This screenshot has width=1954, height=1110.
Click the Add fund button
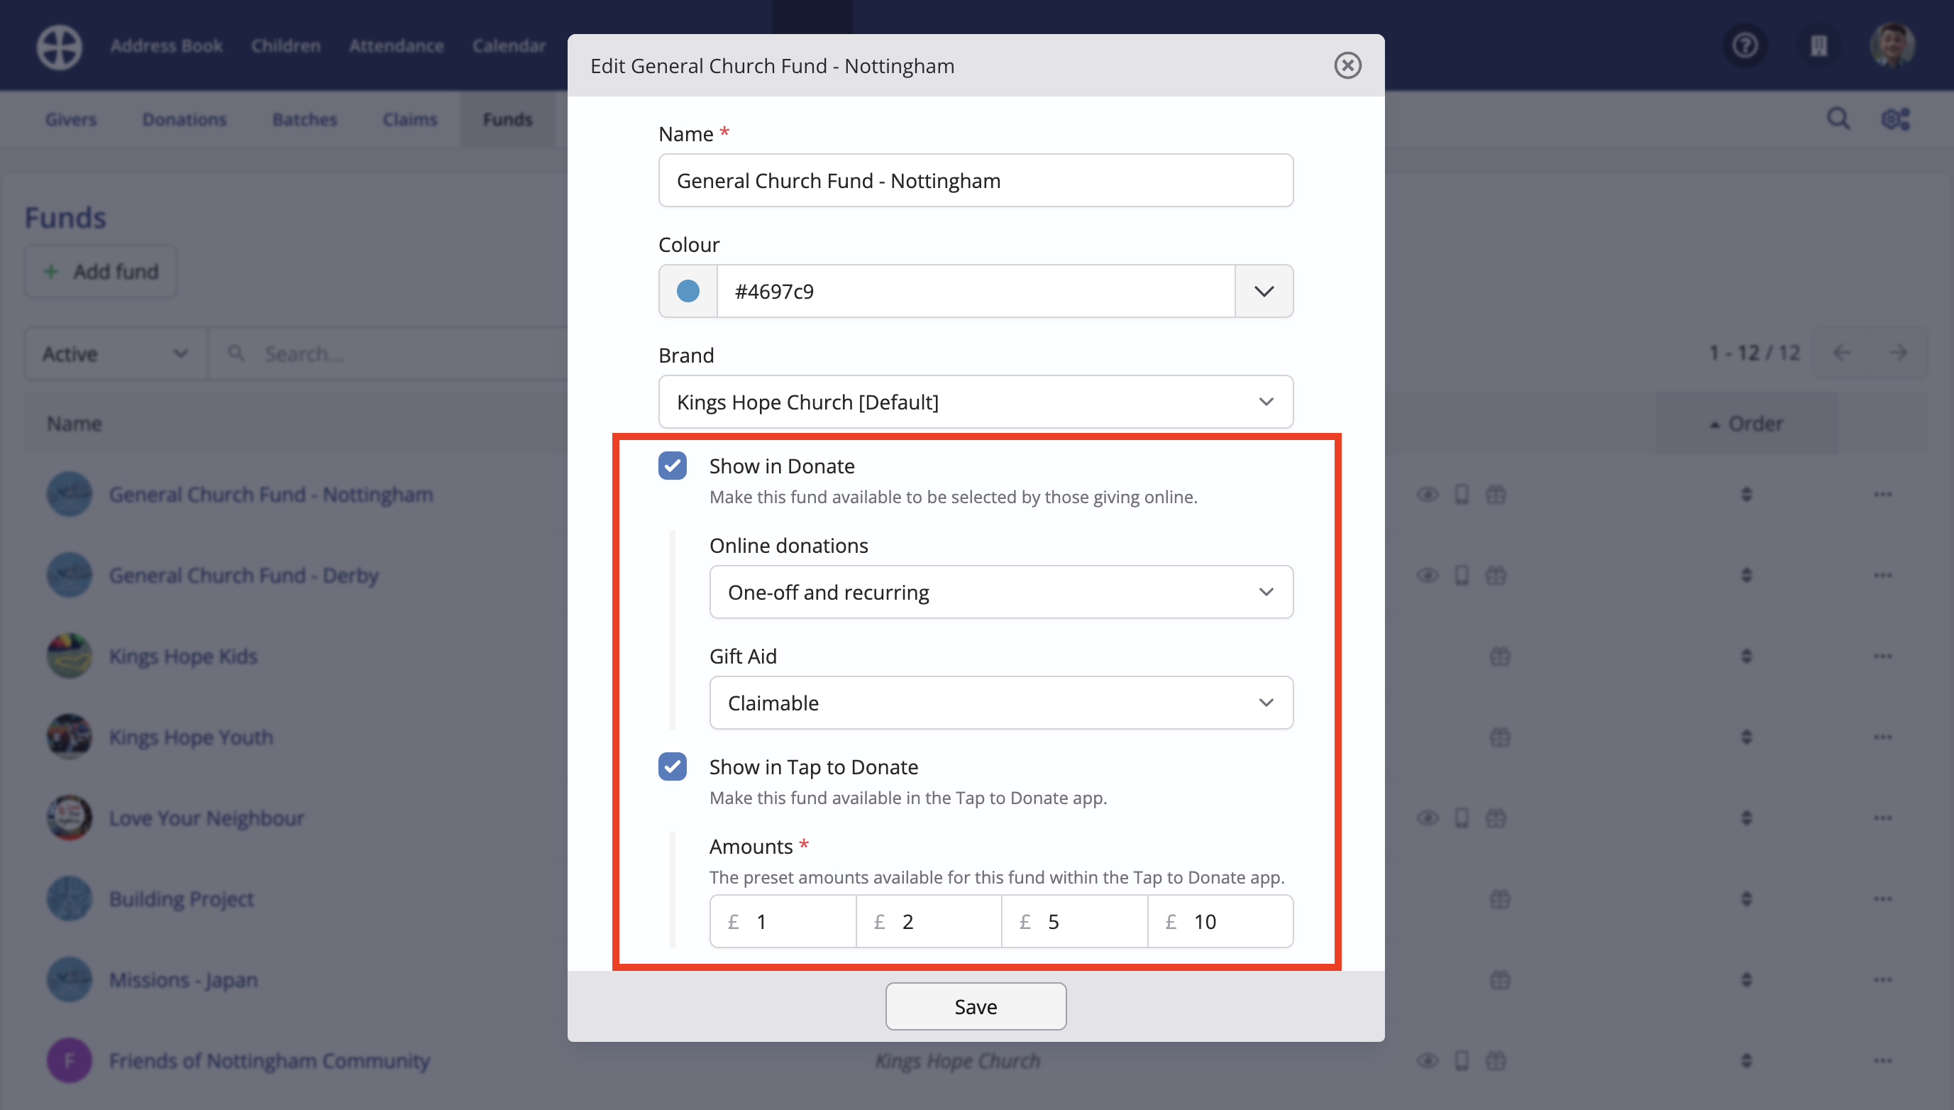tap(101, 271)
